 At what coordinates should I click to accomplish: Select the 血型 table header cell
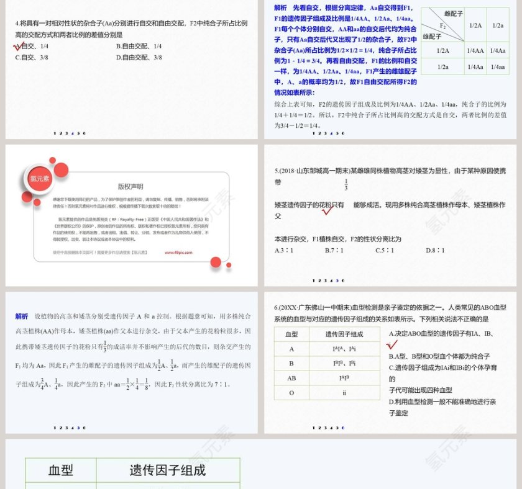291,335
